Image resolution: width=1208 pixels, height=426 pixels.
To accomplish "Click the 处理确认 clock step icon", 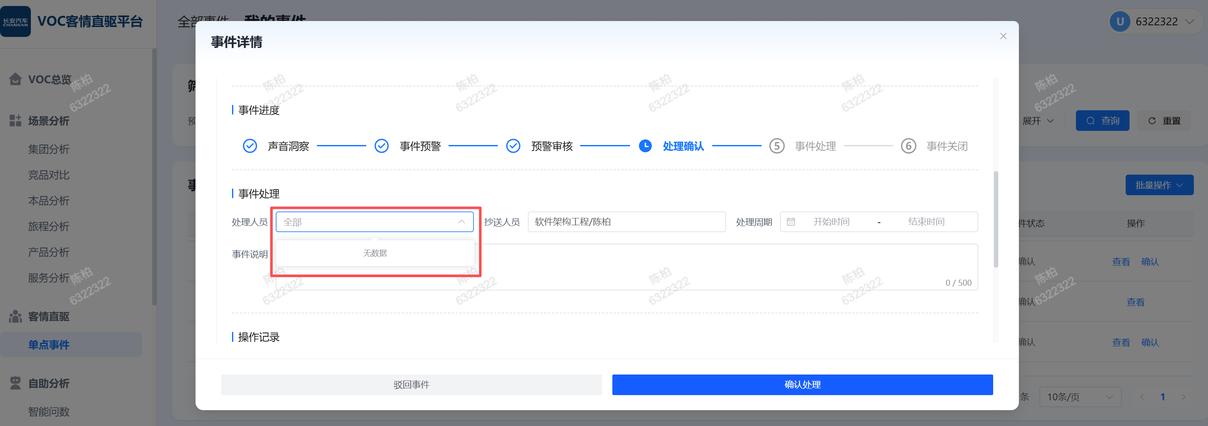I will [645, 146].
